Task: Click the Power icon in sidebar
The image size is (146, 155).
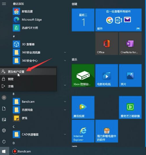Action: [x=4, y=142]
